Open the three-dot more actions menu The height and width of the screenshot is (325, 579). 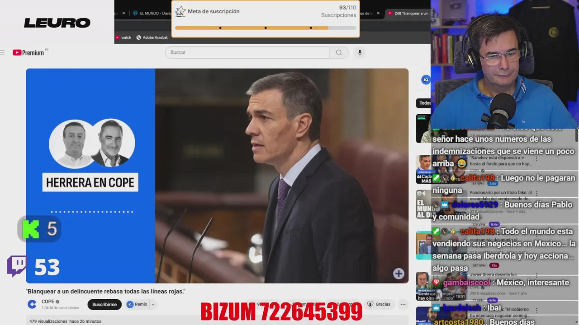[403, 304]
